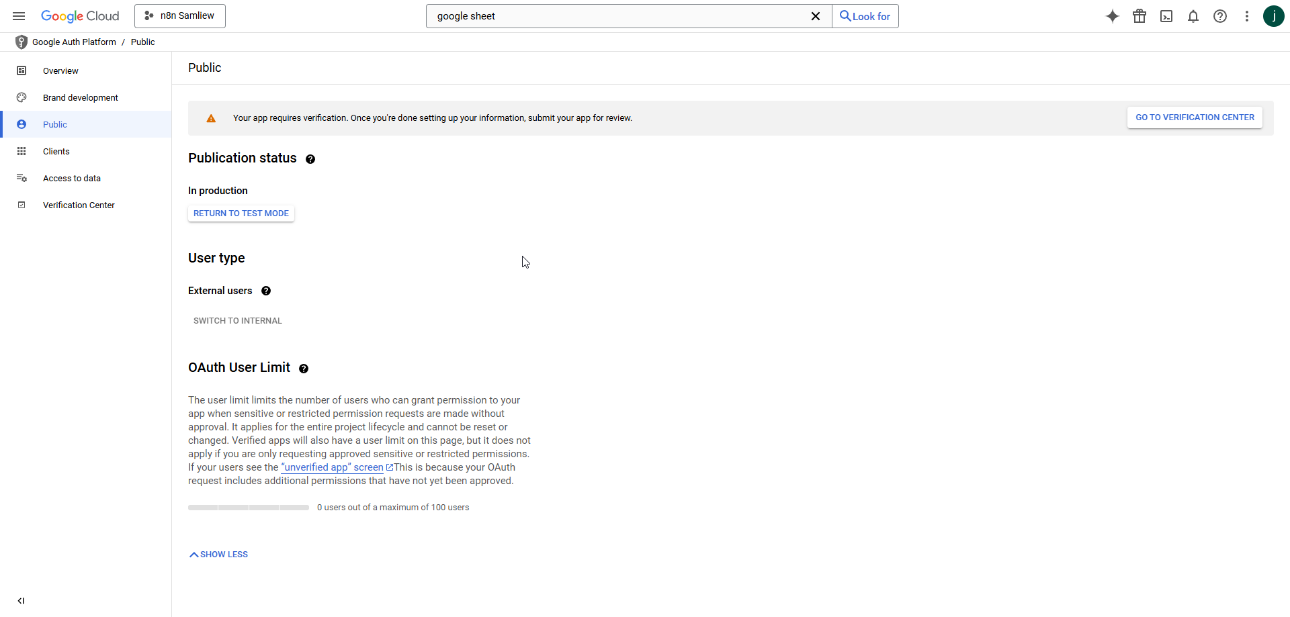Navigate to Google Auth Platform breadcrumb
Screen dimensions: 1290x617
click(x=74, y=42)
